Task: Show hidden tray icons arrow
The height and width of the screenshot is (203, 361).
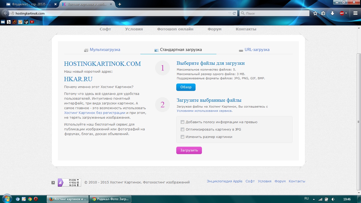Action: (x=314, y=199)
